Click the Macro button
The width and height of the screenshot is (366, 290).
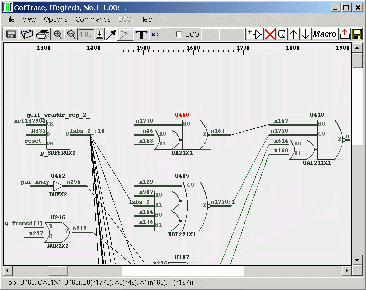click(x=325, y=34)
